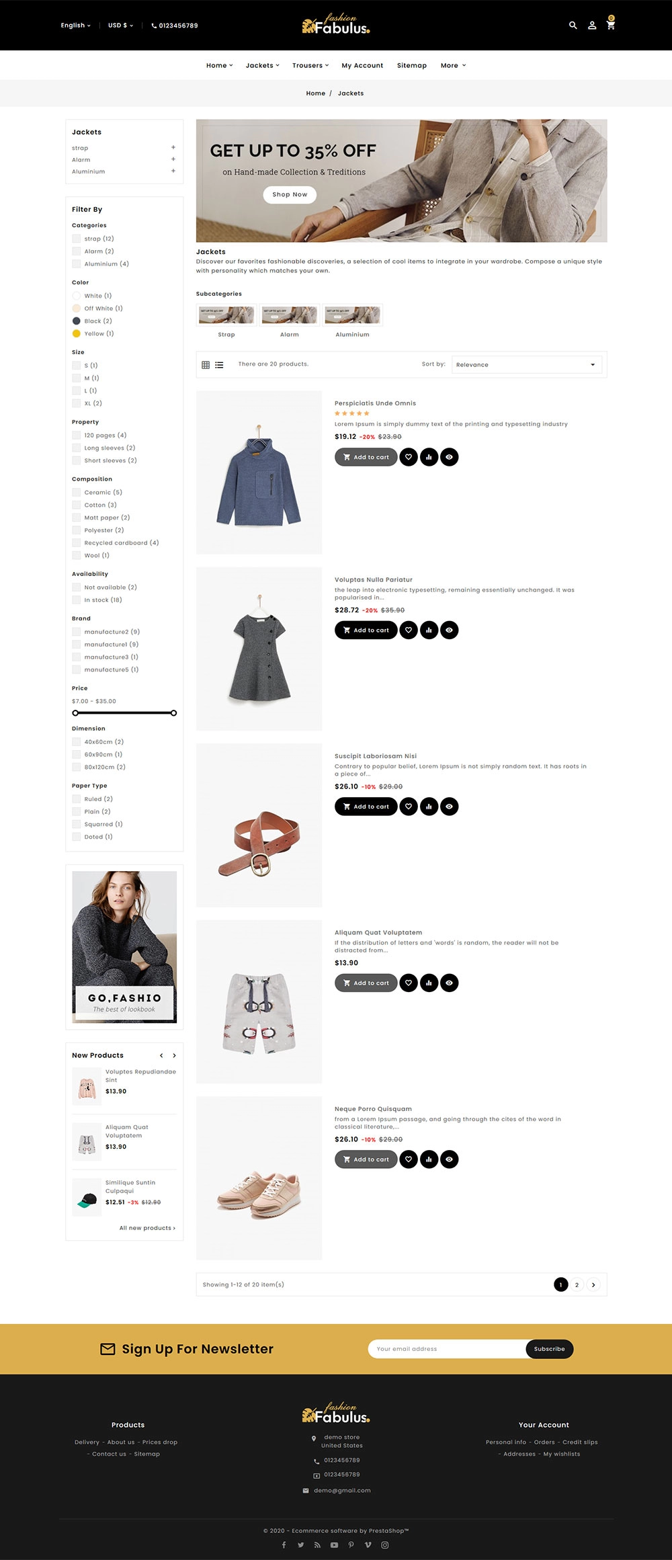This screenshot has width=672, height=1560.
Task: Open the shopping cart icon
Action: click(610, 26)
